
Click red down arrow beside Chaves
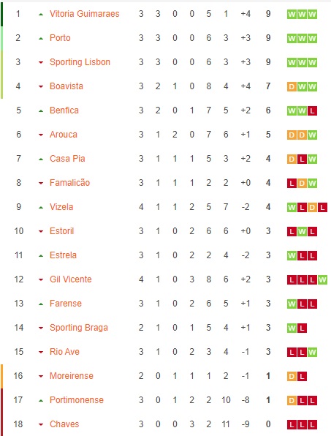pyautogui.click(x=41, y=424)
